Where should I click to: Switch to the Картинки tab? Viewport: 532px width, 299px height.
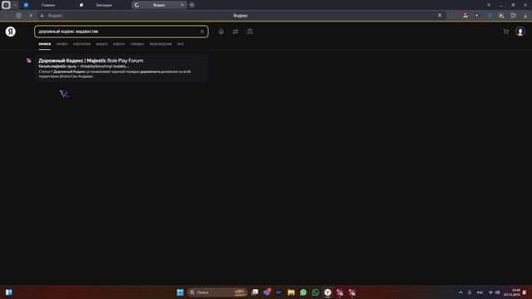click(x=81, y=44)
